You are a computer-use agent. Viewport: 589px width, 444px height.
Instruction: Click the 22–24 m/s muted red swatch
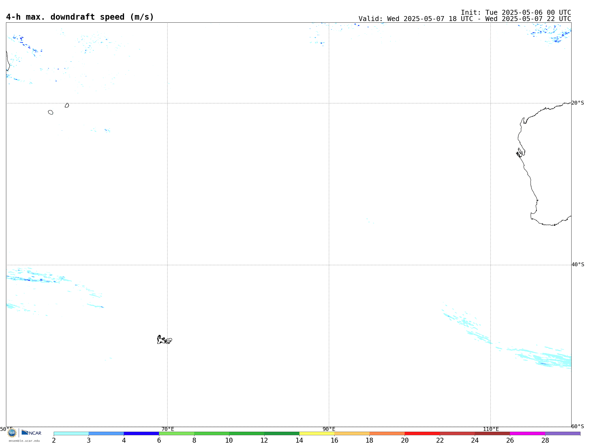[457, 433]
